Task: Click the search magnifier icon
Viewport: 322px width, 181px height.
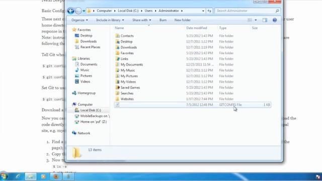Action: pos(277,11)
